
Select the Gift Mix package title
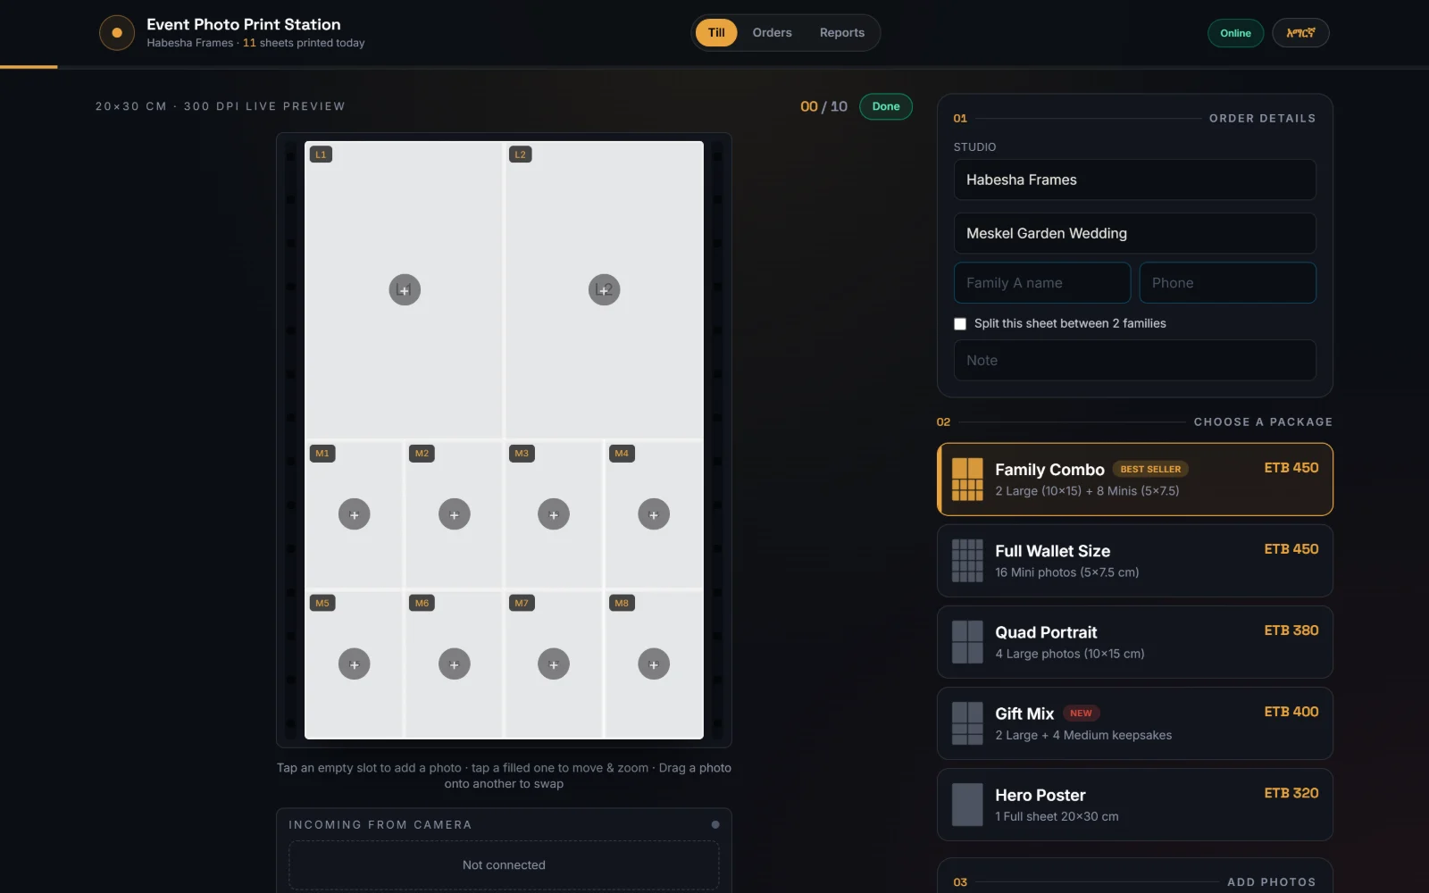(1024, 714)
